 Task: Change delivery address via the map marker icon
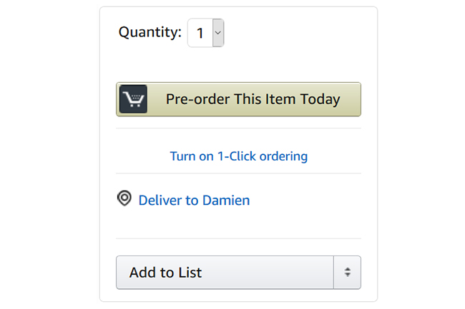coord(124,198)
